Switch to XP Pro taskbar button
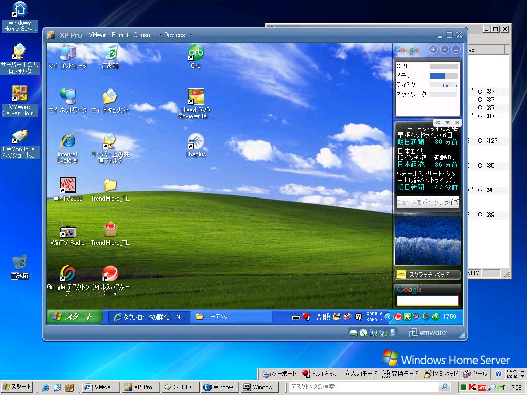The width and height of the screenshot is (527, 395). (140, 387)
